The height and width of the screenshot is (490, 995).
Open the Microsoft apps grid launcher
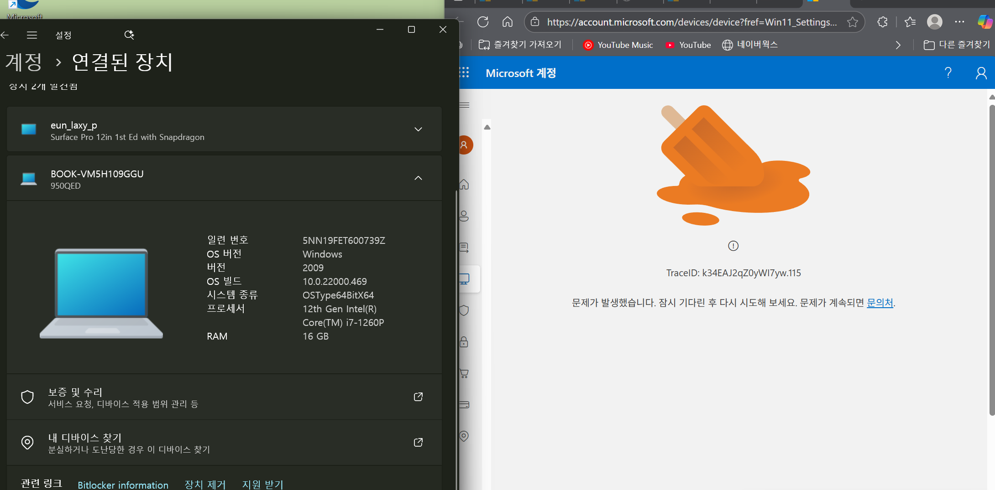464,73
